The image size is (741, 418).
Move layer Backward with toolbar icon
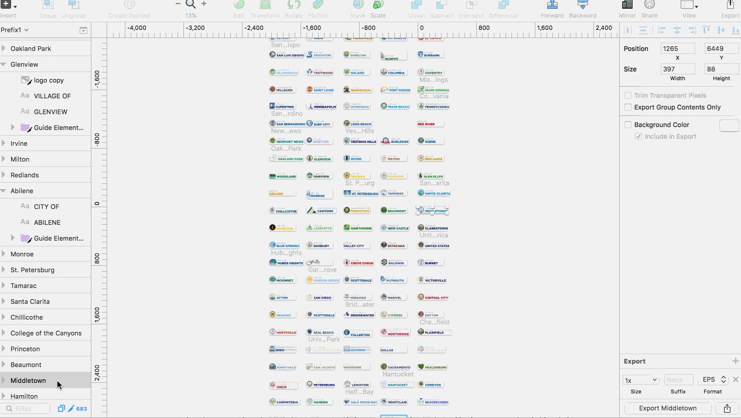tap(582, 5)
